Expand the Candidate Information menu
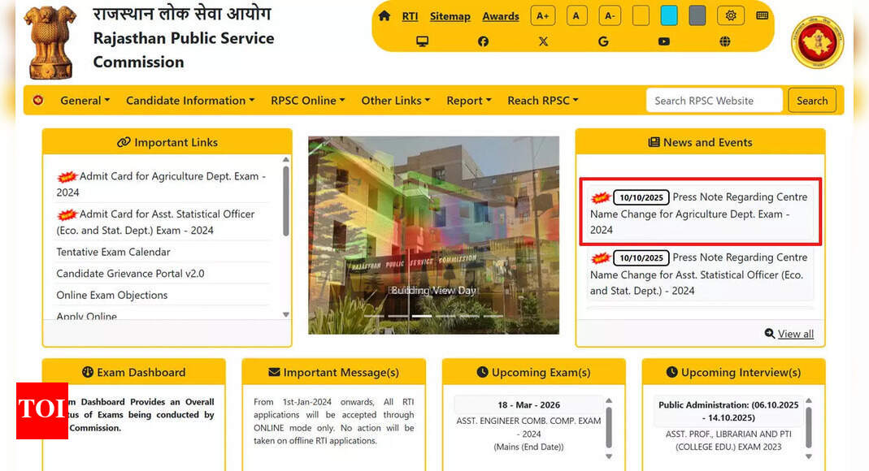Viewport: 869px width, 471px height. click(189, 100)
